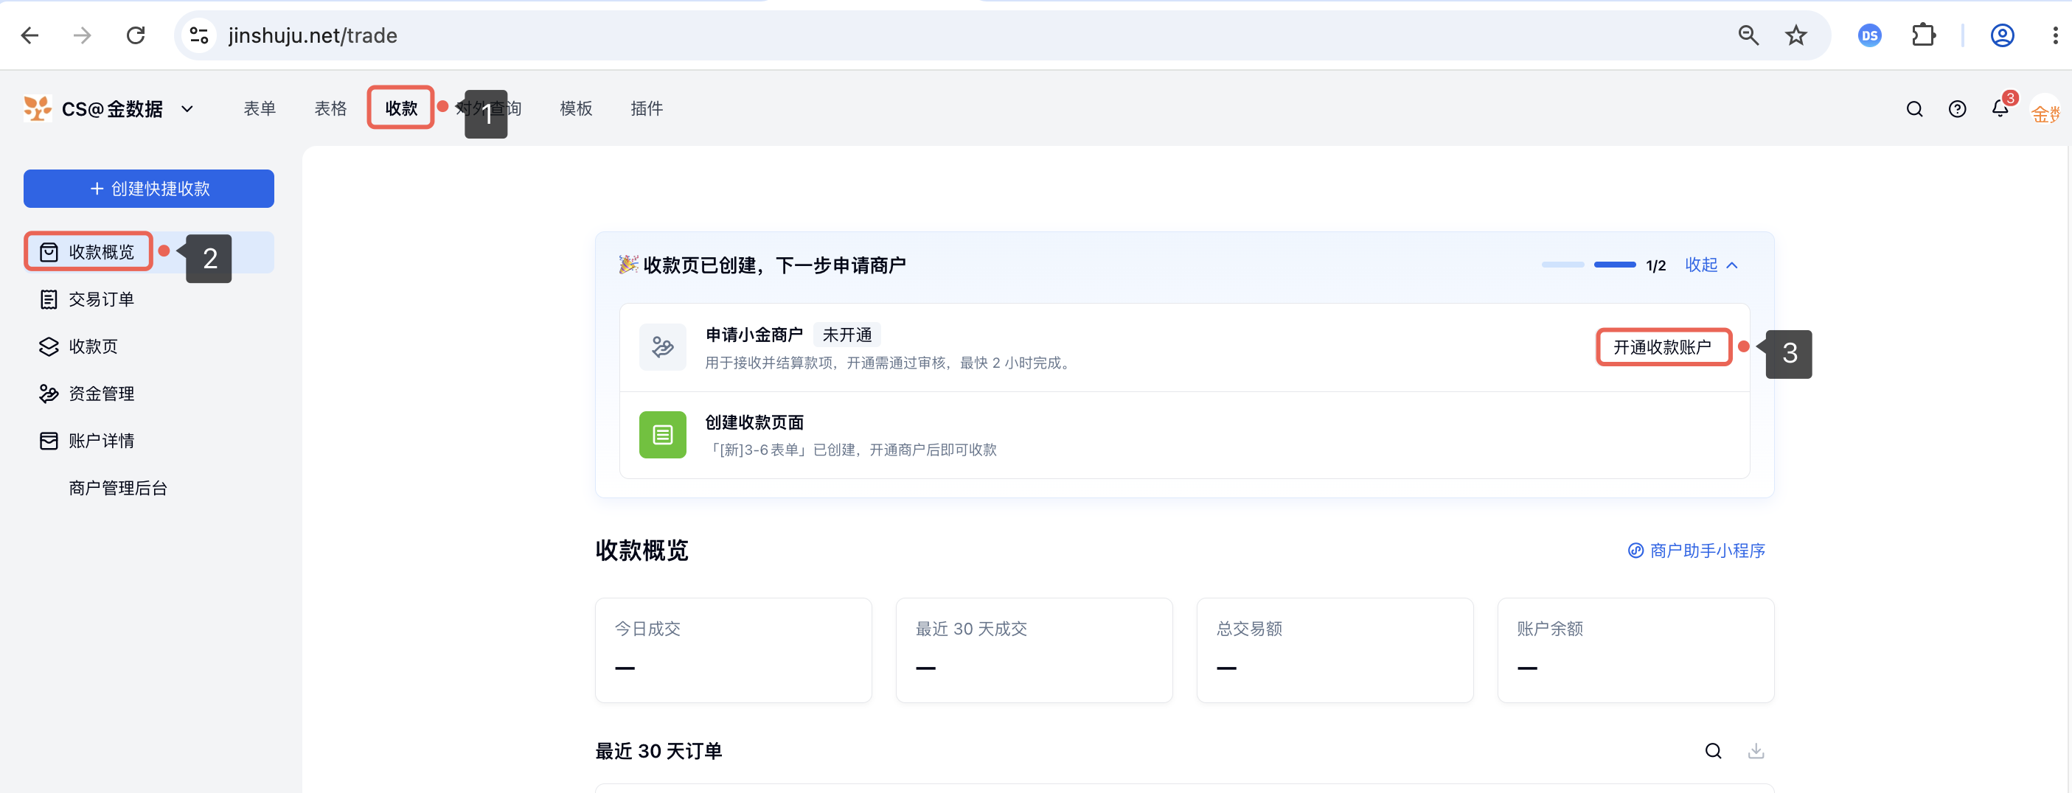Select 收款概览 in the sidebar
Viewport: 2072px width, 793px height.
(x=149, y=253)
